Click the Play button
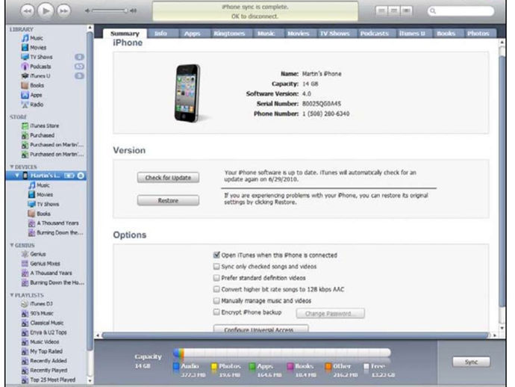Screen dimensions: 515x387 (46, 11)
